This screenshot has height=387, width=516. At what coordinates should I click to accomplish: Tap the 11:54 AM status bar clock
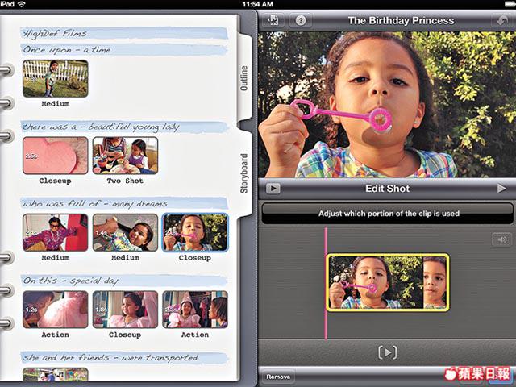[x=258, y=4]
